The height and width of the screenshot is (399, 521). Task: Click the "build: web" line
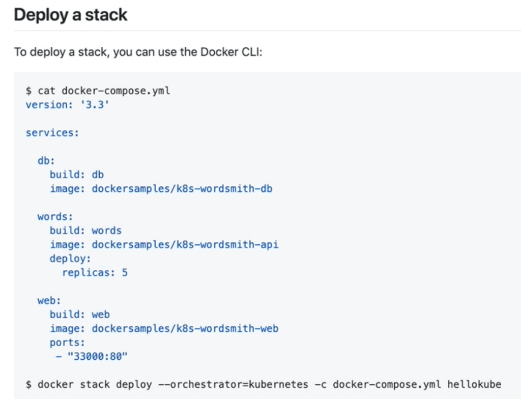79,315
